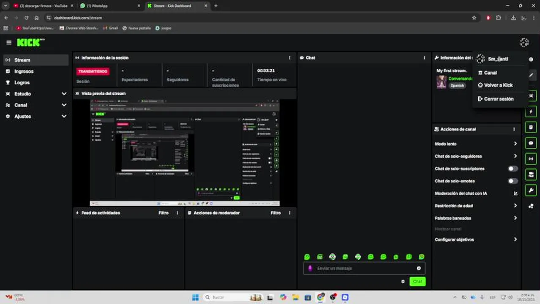Switch to the WhatsApp browser tab

pyautogui.click(x=110, y=6)
